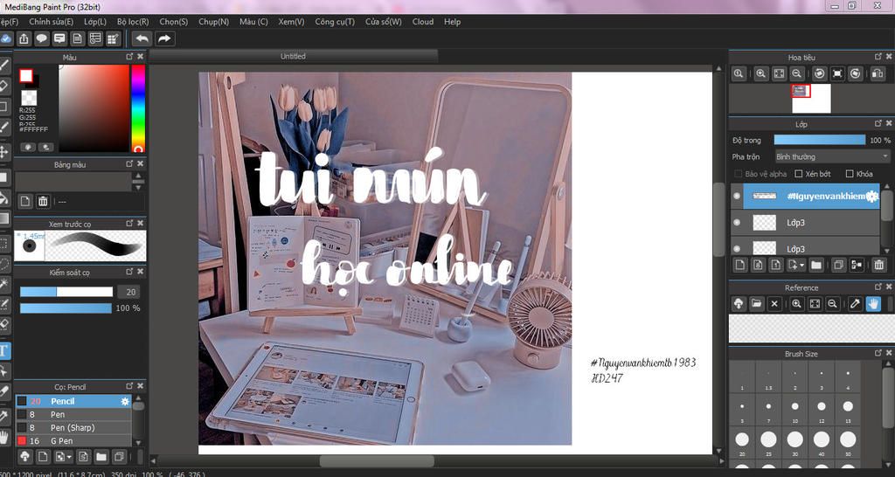The image size is (895, 477).
Task: Clear reference image with X icon
Action: [774, 303]
